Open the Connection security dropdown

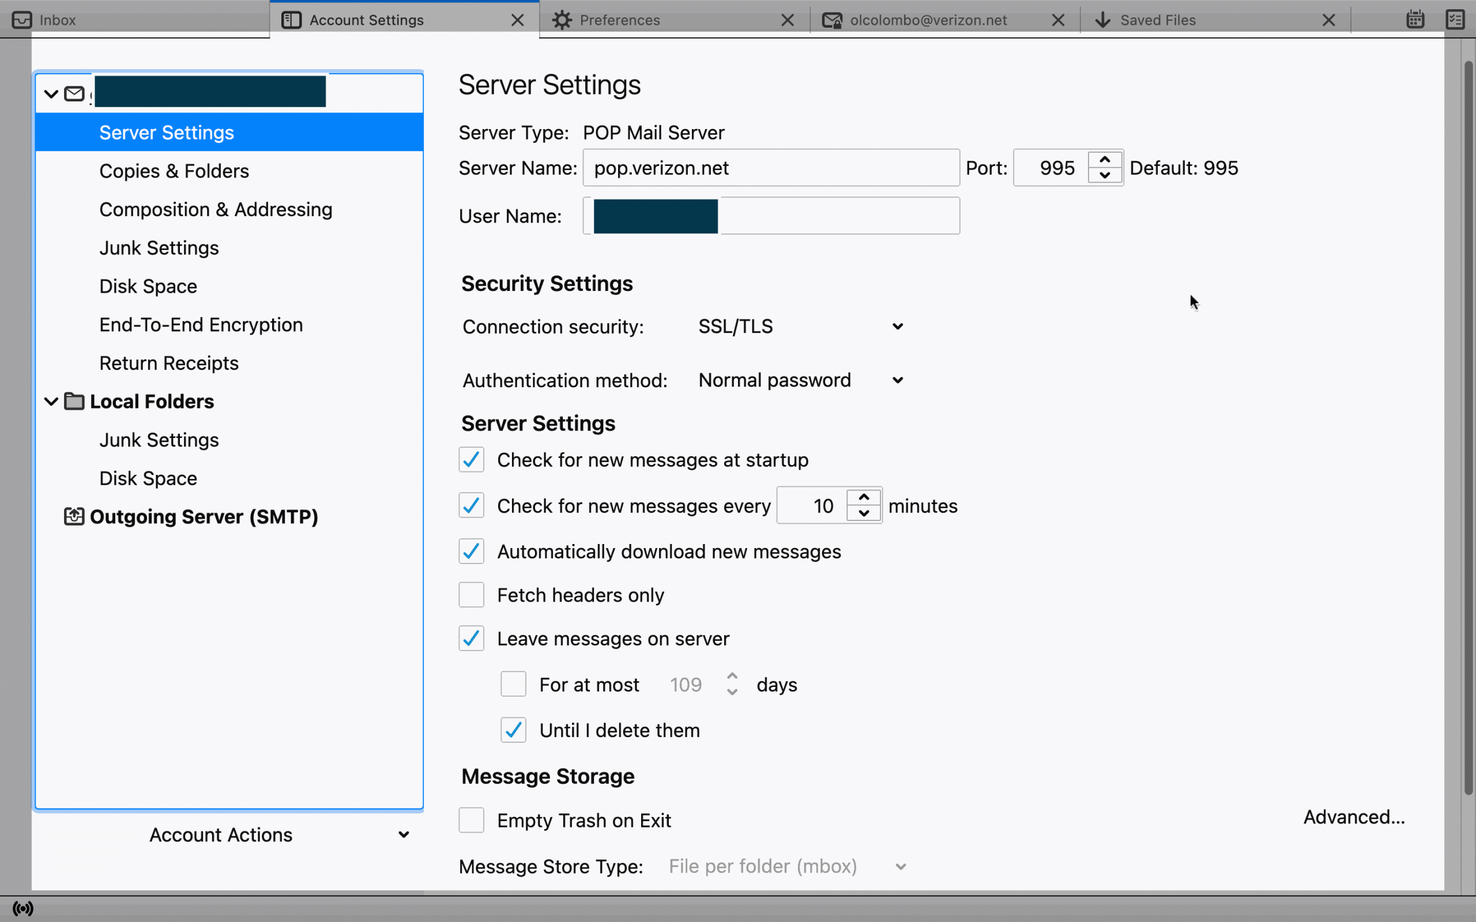coord(800,327)
